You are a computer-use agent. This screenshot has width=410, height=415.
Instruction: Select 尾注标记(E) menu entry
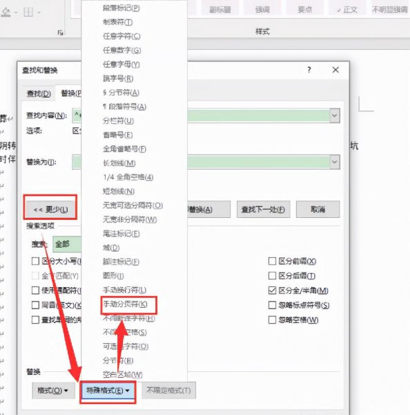pyautogui.click(x=121, y=234)
